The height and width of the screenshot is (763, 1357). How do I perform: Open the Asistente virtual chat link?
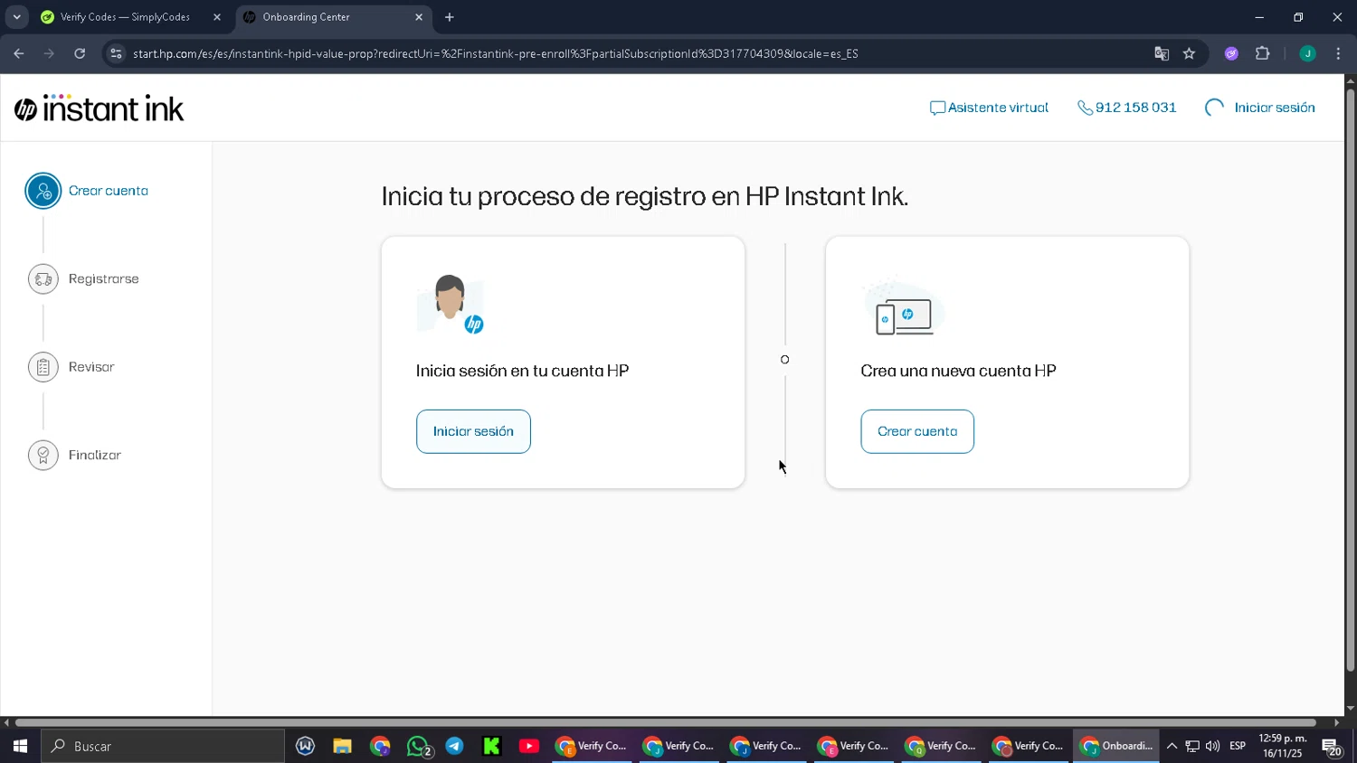pyautogui.click(x=989, y=108)
